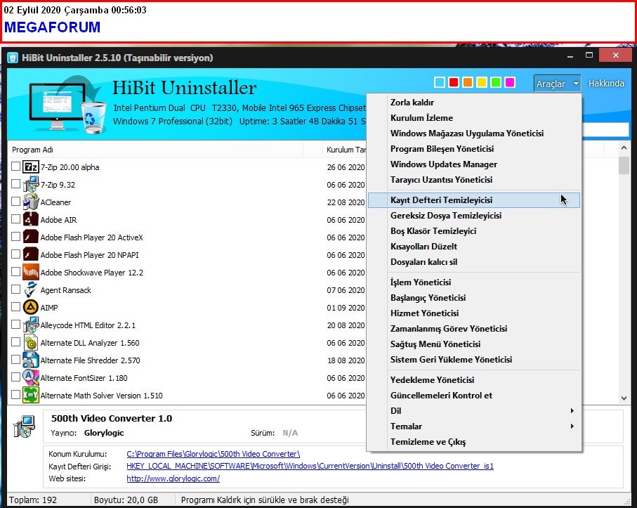Click the 7-Zip 9.32 installer icon
Image resolution: width=637 pixels, height=508 pixels.
(x=30, y=185)
